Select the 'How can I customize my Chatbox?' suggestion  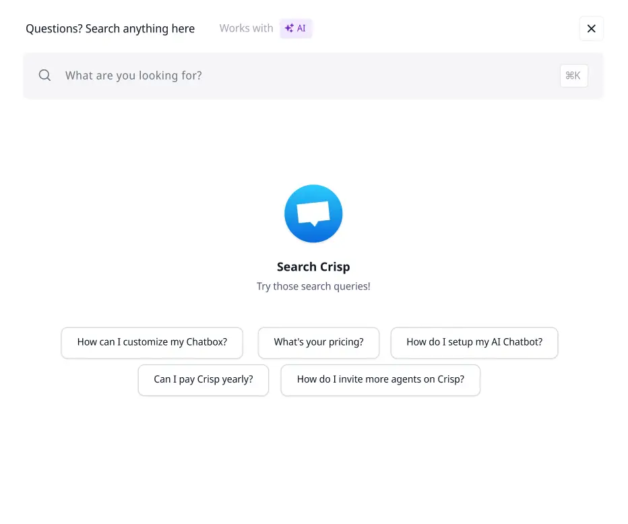(x=152, y=342)
